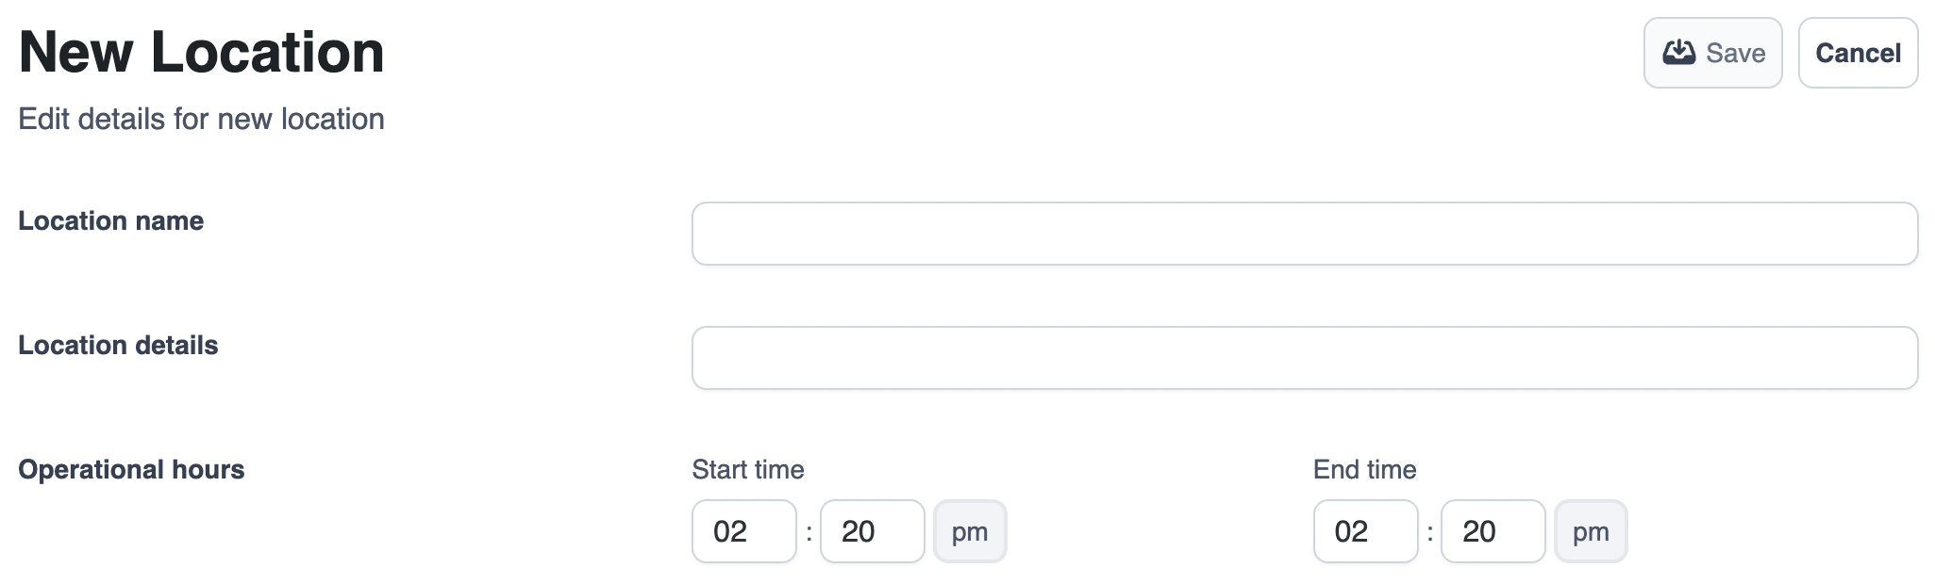Select the End time minutes field

[1493, 531]
